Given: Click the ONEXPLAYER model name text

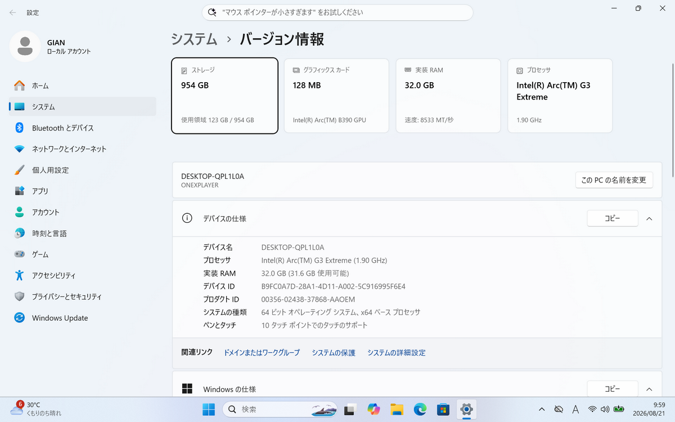Looking at the screenshot, I should point(200,185).
